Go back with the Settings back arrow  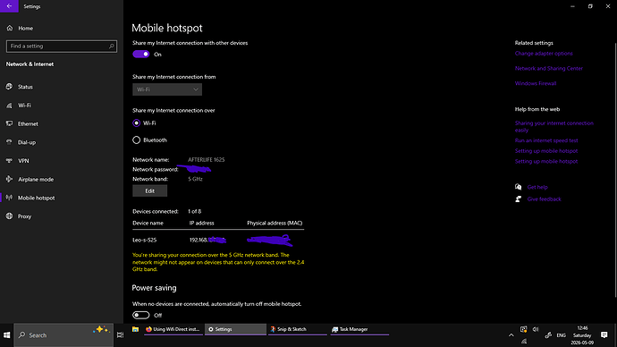[x=9, y=6]
